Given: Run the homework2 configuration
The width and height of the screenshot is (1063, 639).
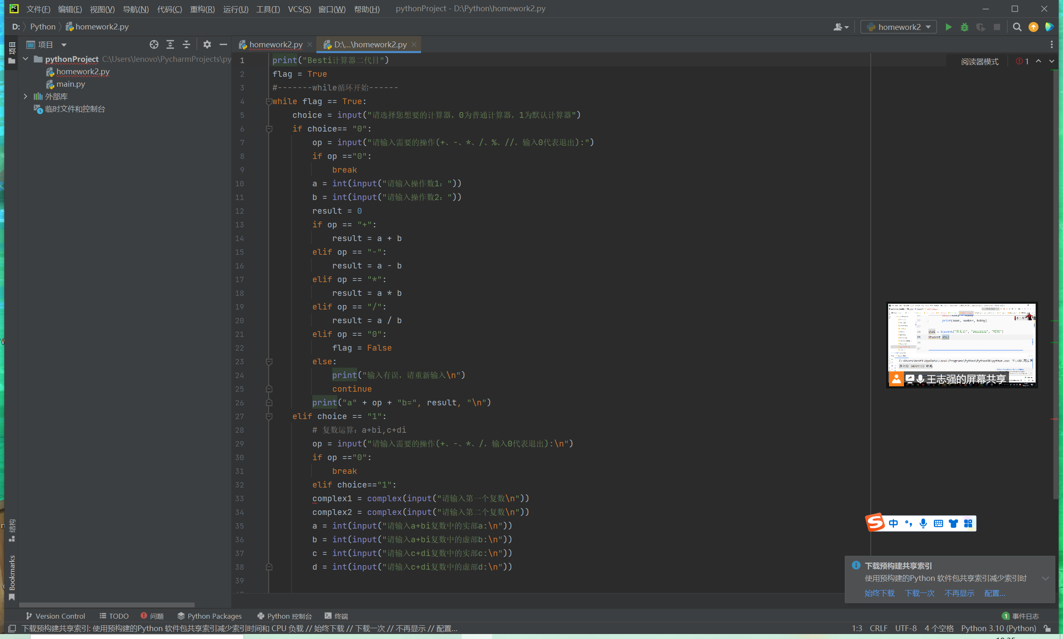Looking at the screenshot, I should point(948,27).
